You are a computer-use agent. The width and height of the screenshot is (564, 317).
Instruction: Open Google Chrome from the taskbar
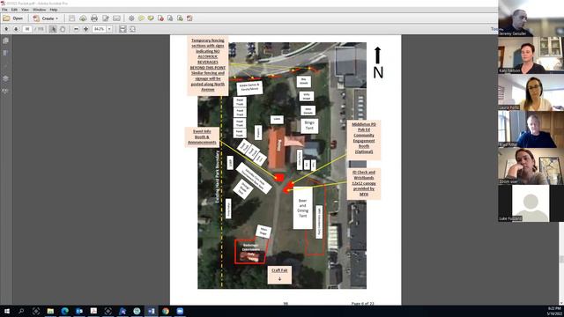point(166,311)
